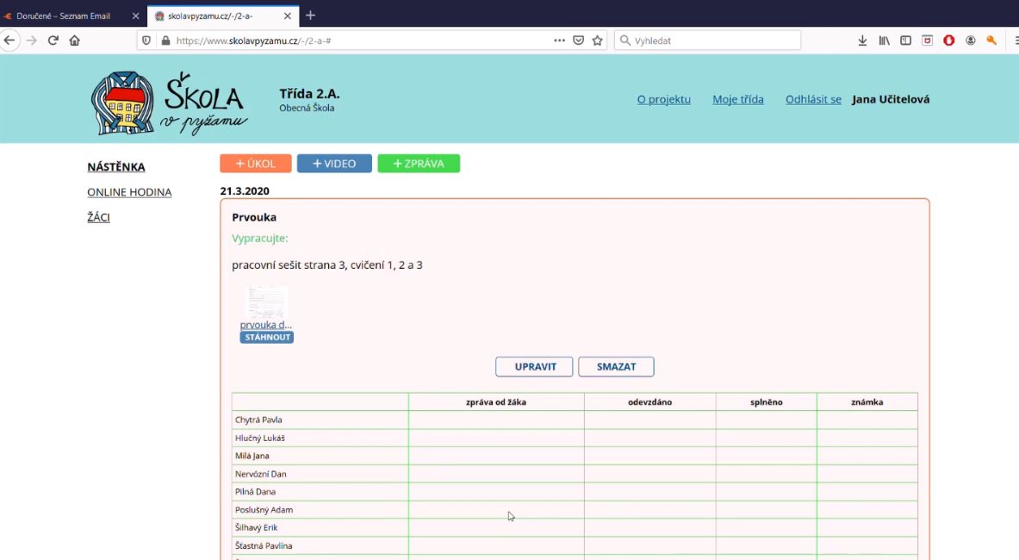The image size is (1019, 560).
Task: Open ŽÁCI in the left menu
Action: coord(99,217)
